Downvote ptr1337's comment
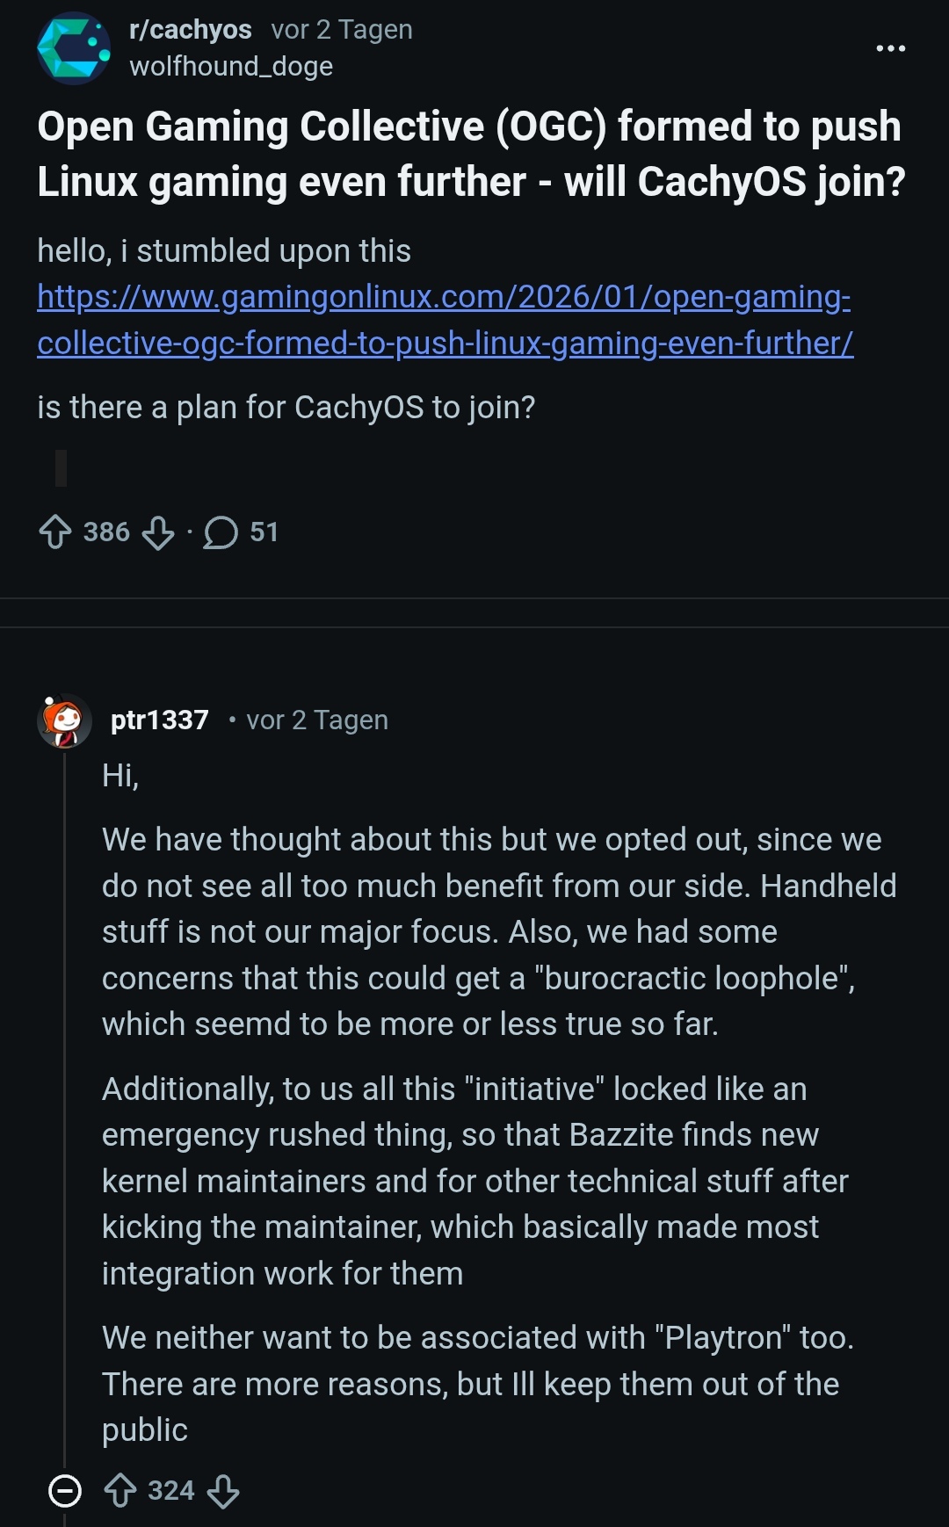The width and height of the screenshot is (949, 1527). pyautogui.click(x=224, y=1491)
